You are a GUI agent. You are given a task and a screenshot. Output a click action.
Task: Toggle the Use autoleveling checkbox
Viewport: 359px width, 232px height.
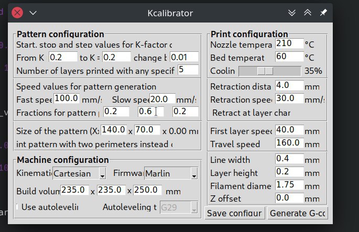pos(17,207)
